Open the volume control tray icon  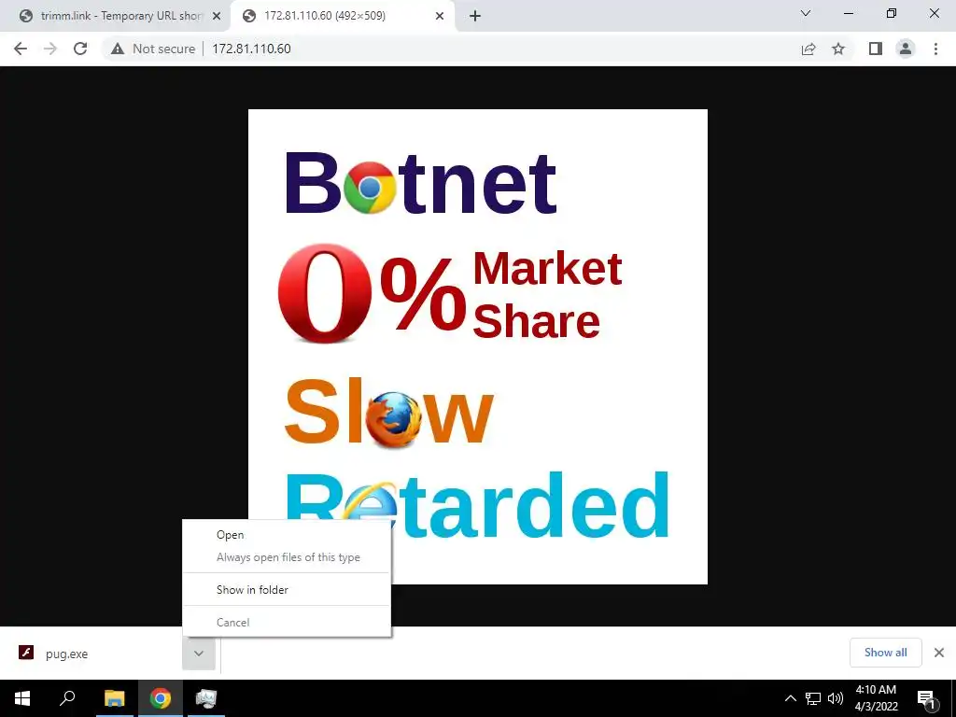coord(836,698)
